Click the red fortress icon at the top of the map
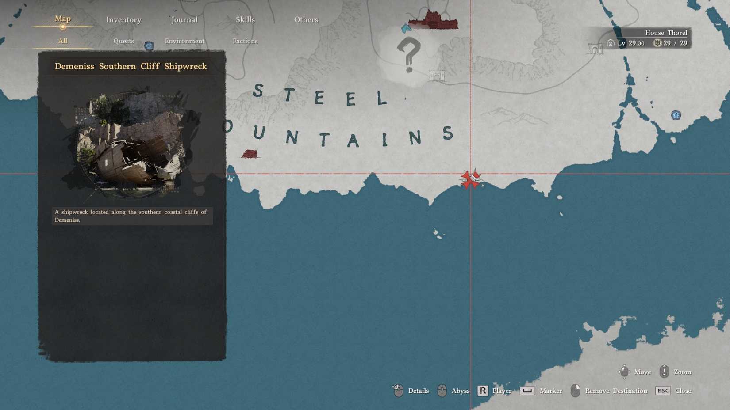Screen dimensions: 730x410 tap(433, 20)
